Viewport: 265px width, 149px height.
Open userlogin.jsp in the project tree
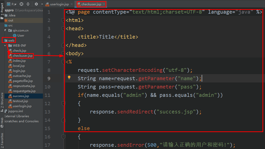pos(22,106)
